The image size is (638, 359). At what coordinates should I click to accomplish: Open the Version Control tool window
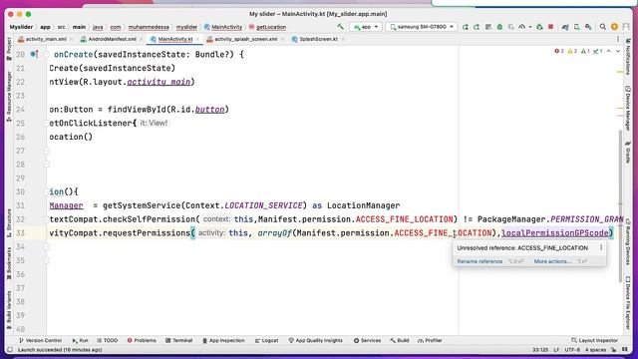coord(40,340)
